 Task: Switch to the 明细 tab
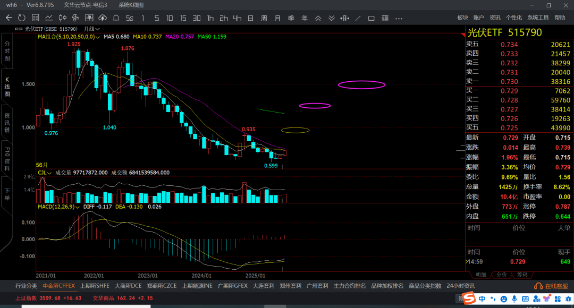(480, 275)
